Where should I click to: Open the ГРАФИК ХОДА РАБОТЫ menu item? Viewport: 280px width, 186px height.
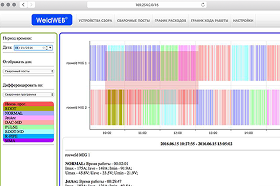pyautogui.click(x=209, y=21)
